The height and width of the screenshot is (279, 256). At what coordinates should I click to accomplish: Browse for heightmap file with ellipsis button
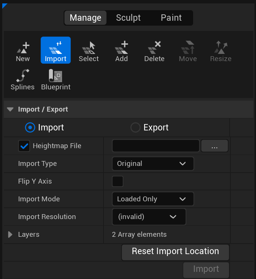point(215,146)
